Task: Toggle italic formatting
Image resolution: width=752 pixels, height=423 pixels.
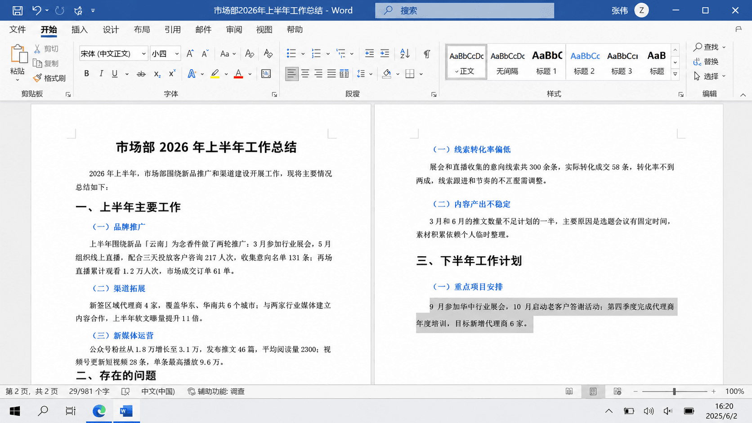Action: tap(101, 74)
